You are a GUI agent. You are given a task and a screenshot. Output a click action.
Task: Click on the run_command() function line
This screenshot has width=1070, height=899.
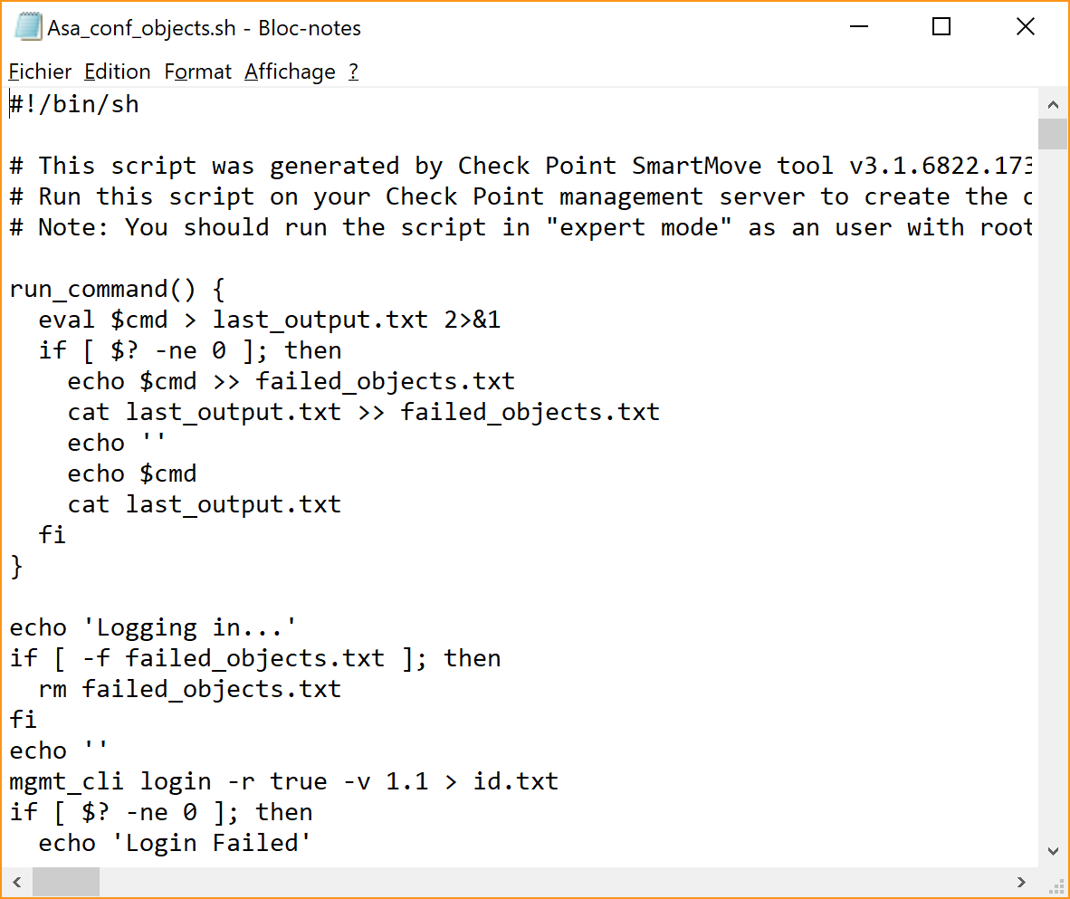coord(118,290)
